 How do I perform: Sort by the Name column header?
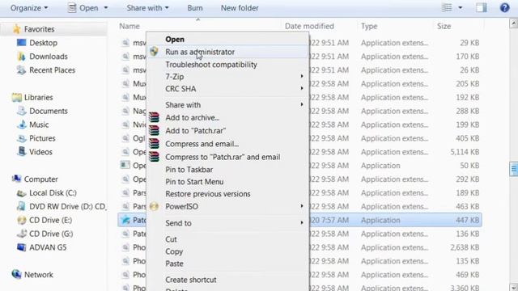click(129, 26)
